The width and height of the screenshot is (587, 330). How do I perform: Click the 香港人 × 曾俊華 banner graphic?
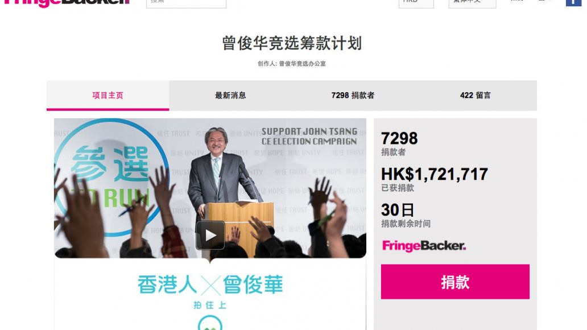[x=210, y=285]
